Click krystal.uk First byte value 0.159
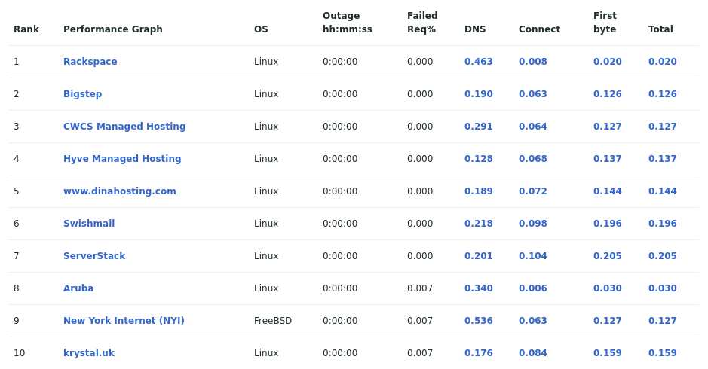Viewport: 708px width, 369px height. 607,353
